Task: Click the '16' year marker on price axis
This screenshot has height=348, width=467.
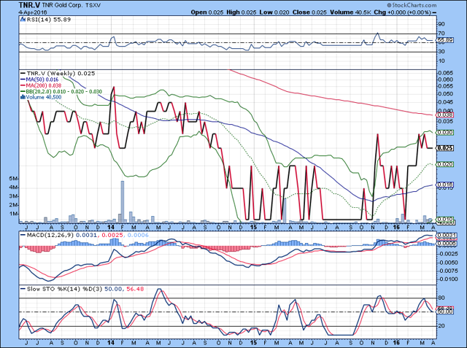Action: 396,227
